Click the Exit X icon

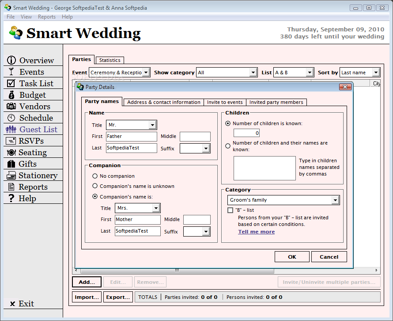[x=12, y=304]
